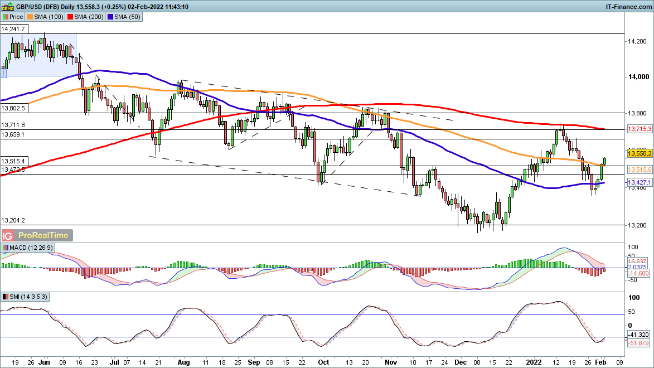Click the SMI legend black color icon
Viewport: 654px width, 368px height.
(5, 297)
